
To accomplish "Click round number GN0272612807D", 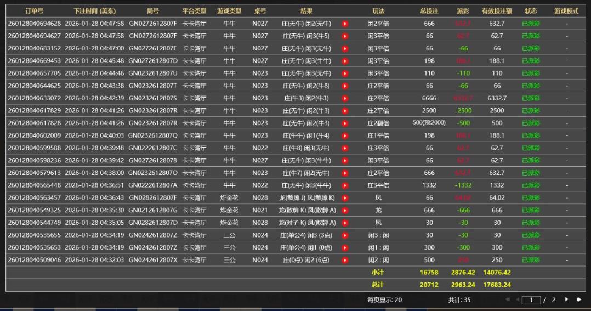I will click(x=153, y=61).
